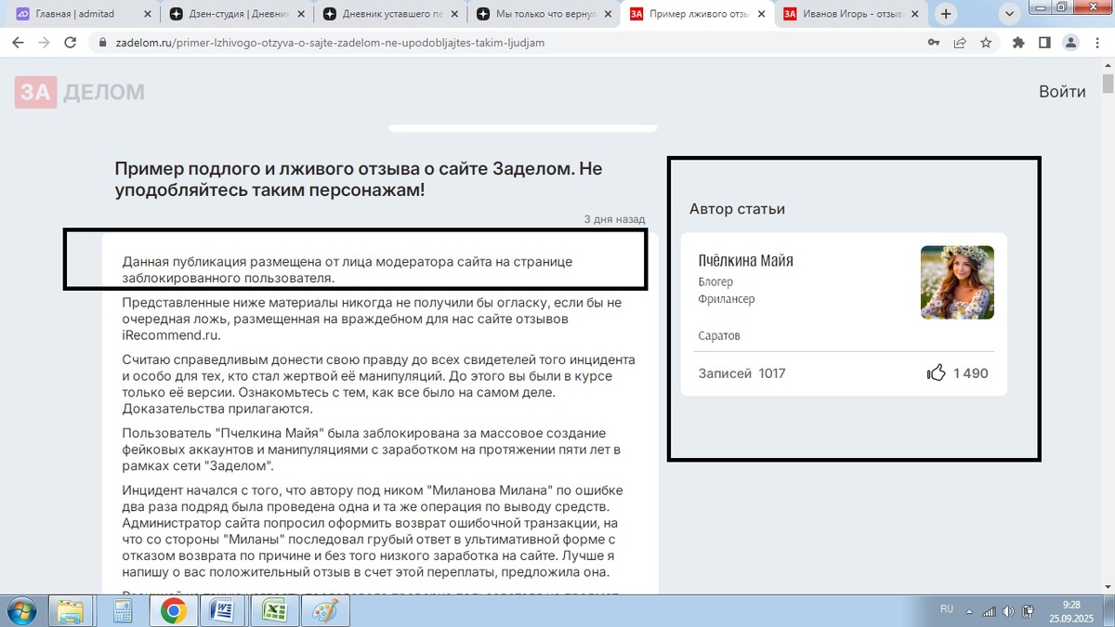Reload the current page
The image size is (1115, 627).
point(71,43)
